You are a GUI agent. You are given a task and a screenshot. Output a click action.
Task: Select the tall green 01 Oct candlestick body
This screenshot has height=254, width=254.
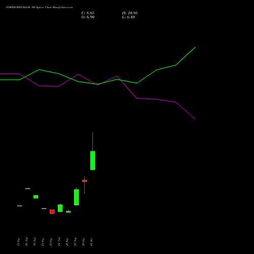point(93,161)
